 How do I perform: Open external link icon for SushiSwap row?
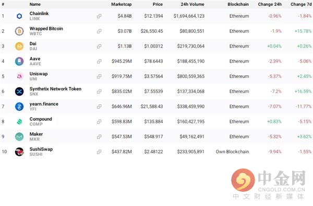tap(99, 152)
